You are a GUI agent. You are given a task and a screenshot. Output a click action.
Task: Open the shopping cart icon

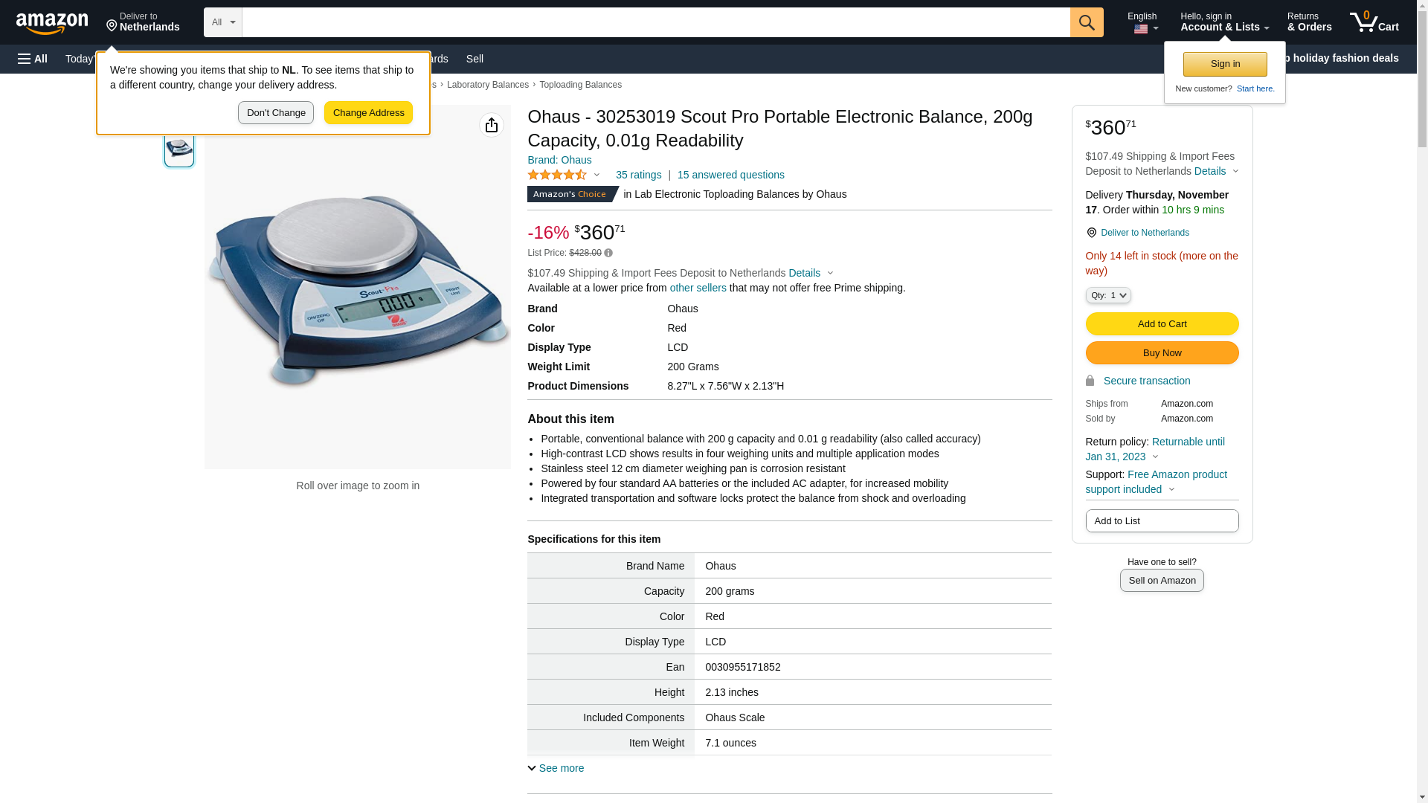coord(1374,22)
